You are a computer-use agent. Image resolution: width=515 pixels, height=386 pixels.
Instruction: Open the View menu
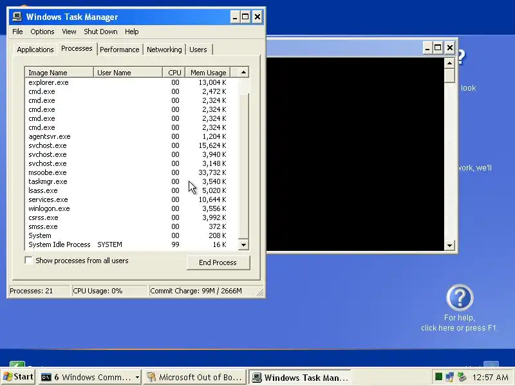[69, 32]
